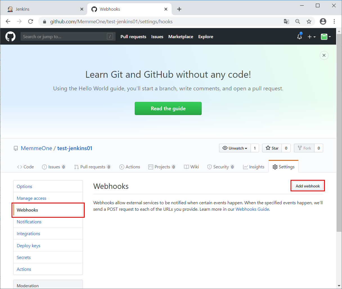342x289 pixels.
Task: Select Deploy keys in sidebar
Action: [x=48, y=246]
